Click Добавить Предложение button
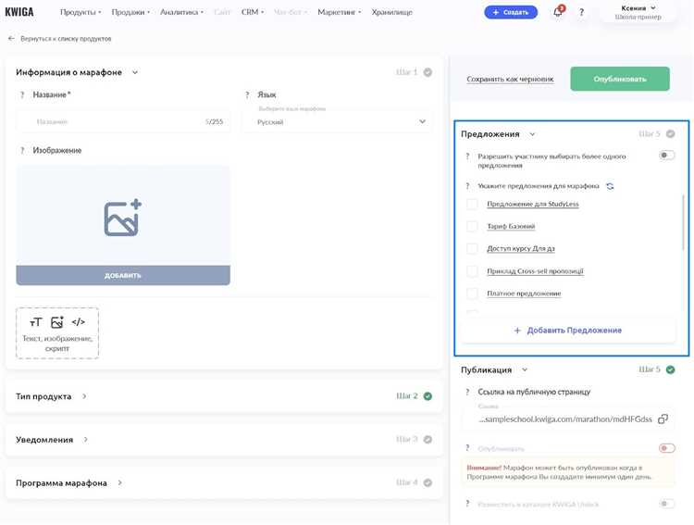 pos(568,331)
